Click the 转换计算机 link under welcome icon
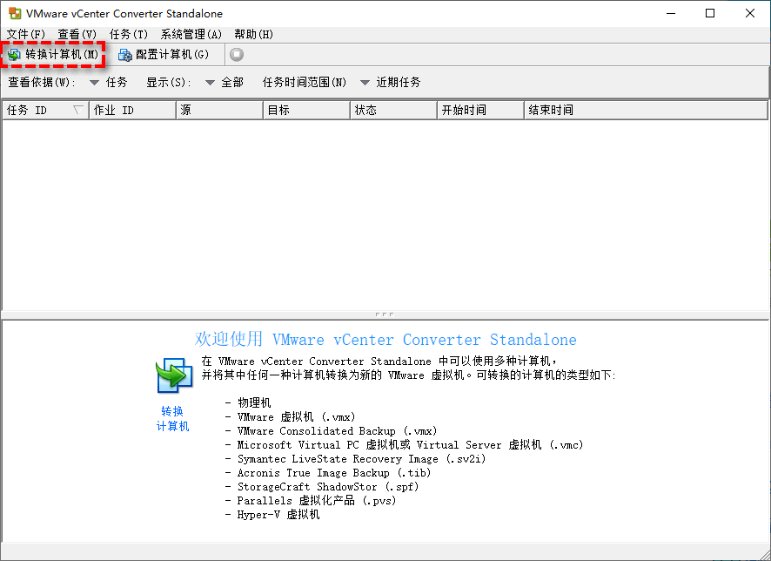Viewport: 771px width, 561px height. pos(172,419)
